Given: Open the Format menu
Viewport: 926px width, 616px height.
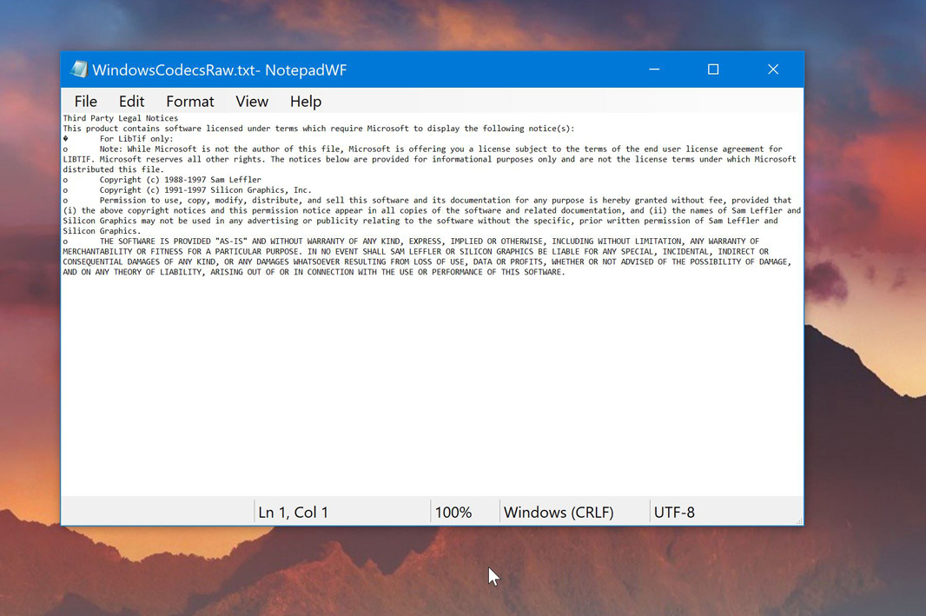Looking at the screenshot, I should point(189,102).
